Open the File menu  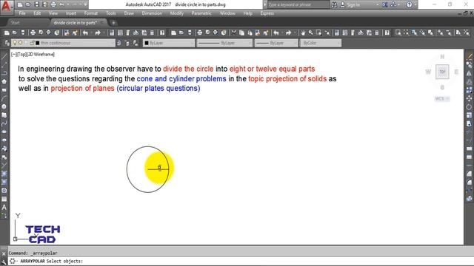click(22, 13)
